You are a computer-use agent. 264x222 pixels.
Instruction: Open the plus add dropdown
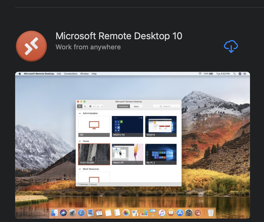99,106
